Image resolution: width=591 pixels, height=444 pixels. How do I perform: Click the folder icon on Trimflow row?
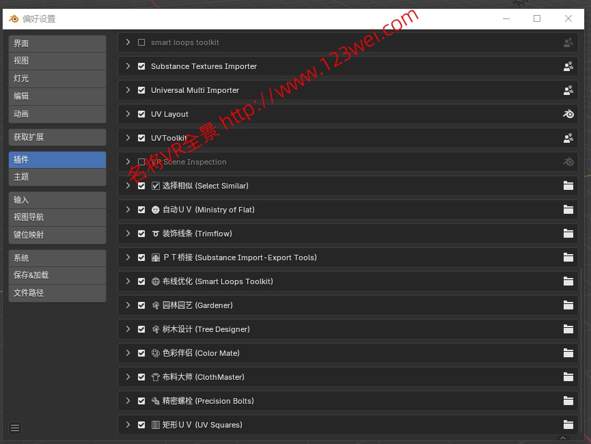568,234
